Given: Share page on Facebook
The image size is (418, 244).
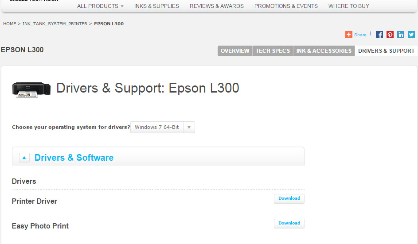Looking at the screenshot, I should tap(379, 35).
